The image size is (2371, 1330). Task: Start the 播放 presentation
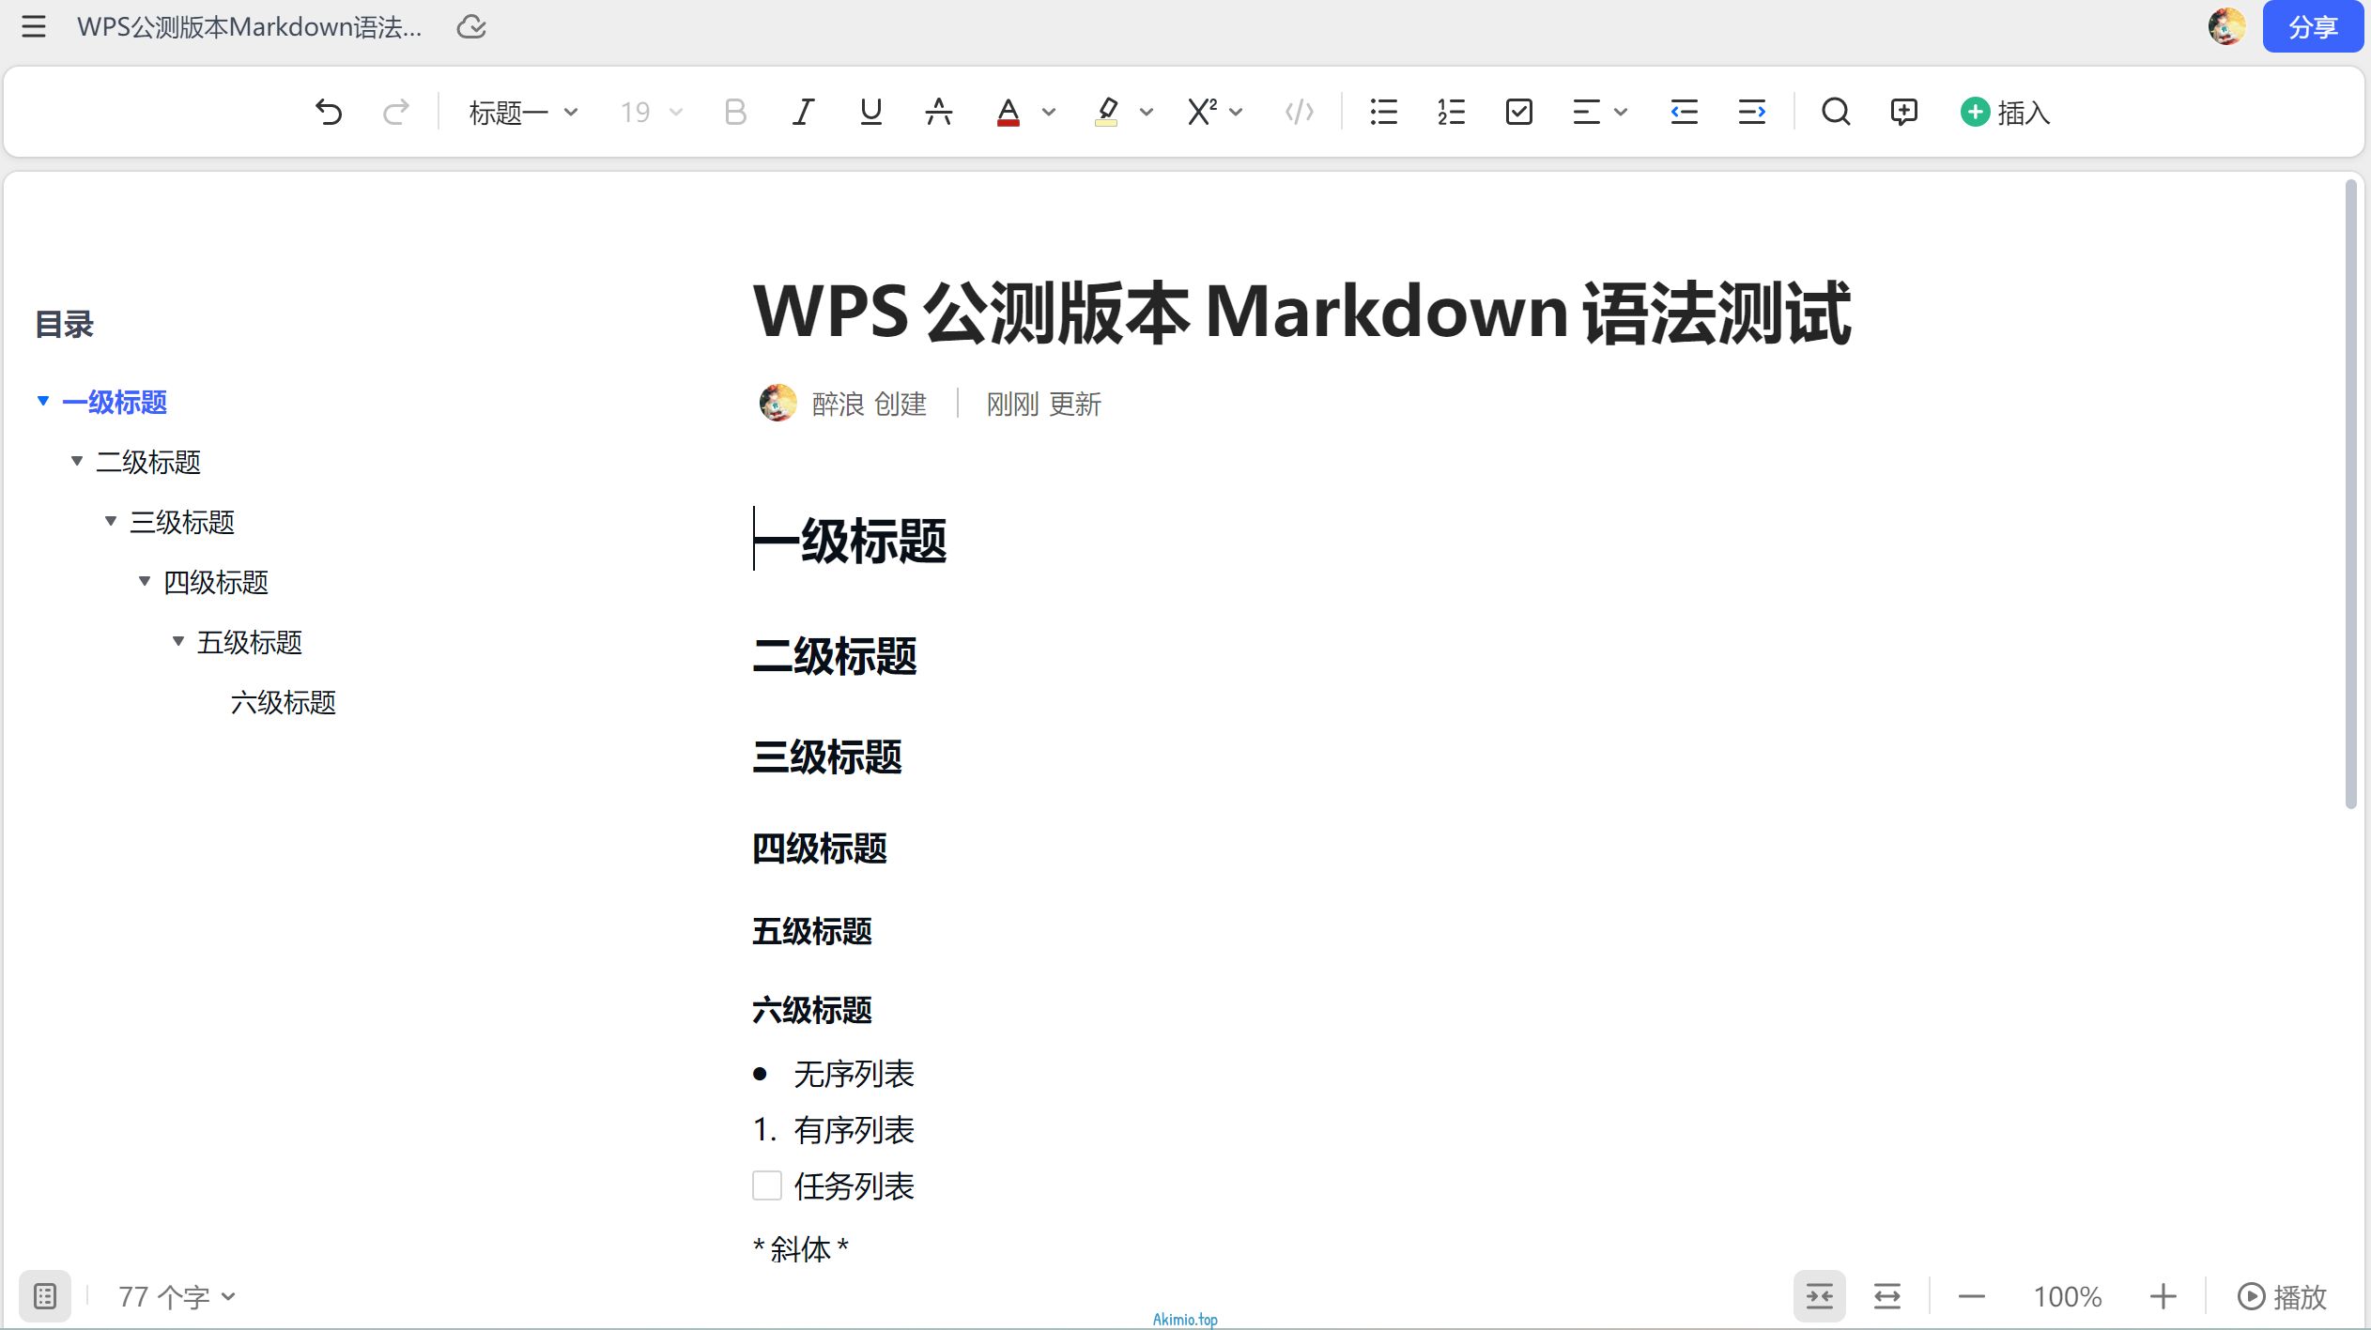2283,1297
